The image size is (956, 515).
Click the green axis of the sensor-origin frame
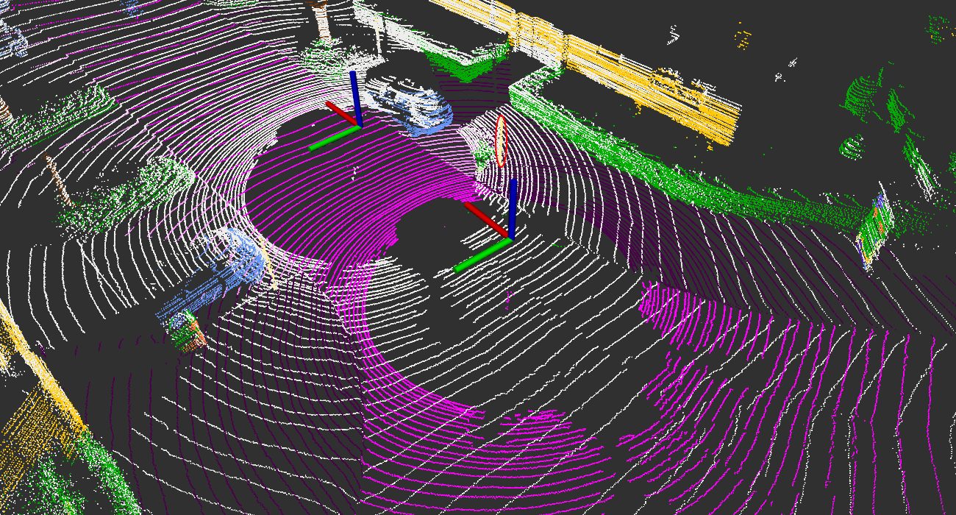[x=482, y=255]
